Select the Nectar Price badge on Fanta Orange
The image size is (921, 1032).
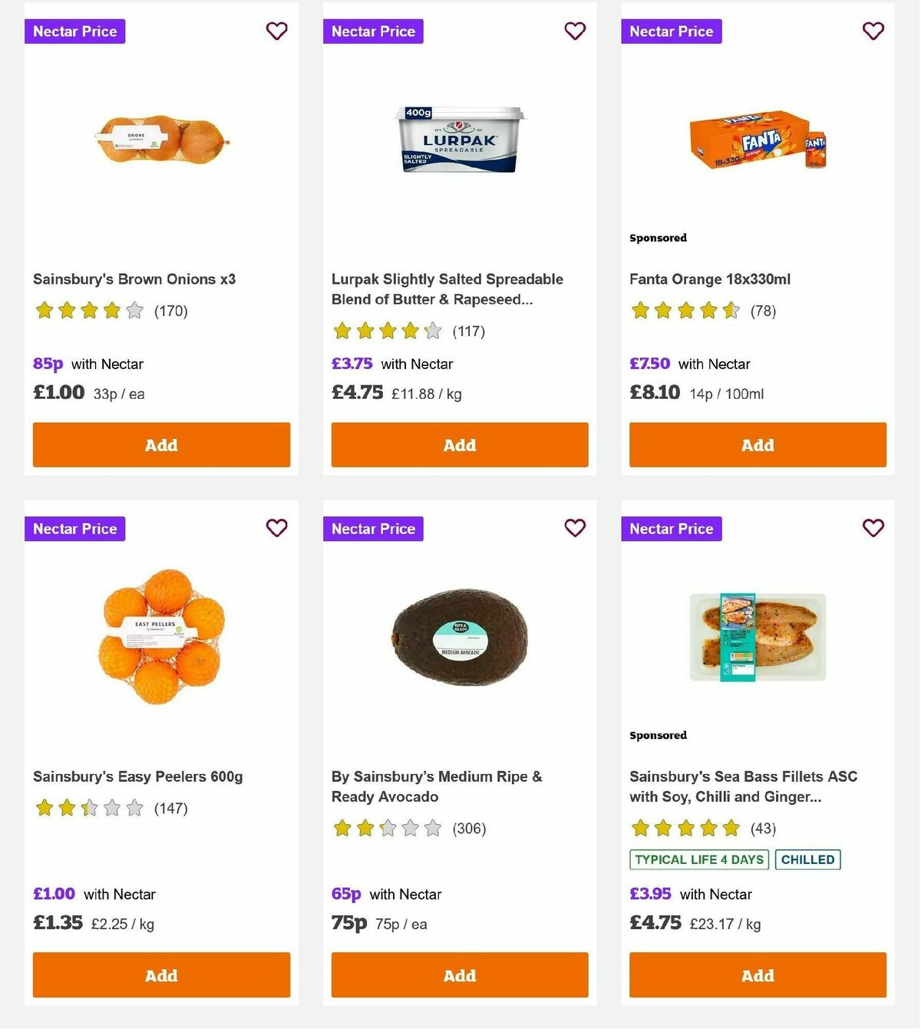(672, 31)
